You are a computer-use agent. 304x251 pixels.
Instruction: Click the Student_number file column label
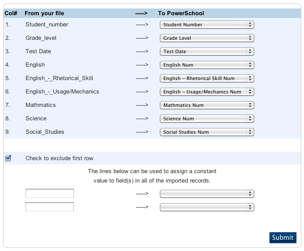coord(47,25)
